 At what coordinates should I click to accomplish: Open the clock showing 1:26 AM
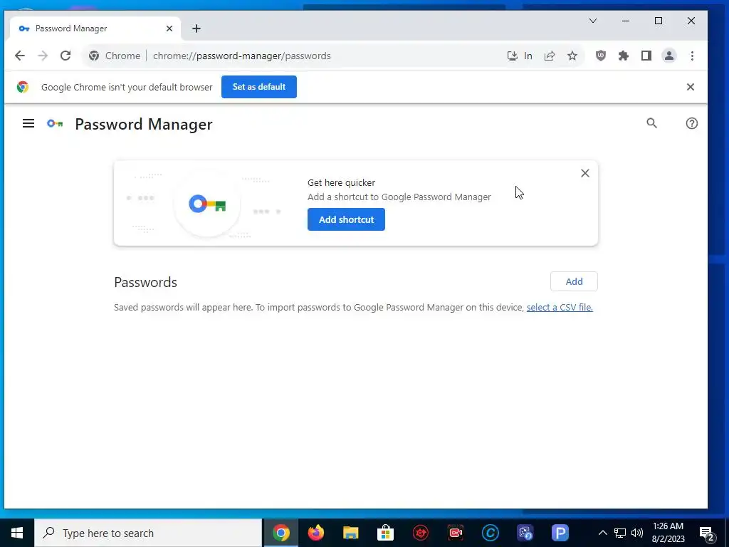(668, 533)
